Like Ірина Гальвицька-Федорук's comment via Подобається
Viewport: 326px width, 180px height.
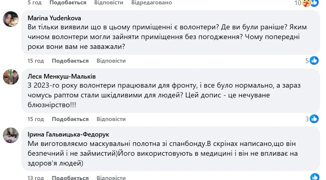click(x=70, y=177)
